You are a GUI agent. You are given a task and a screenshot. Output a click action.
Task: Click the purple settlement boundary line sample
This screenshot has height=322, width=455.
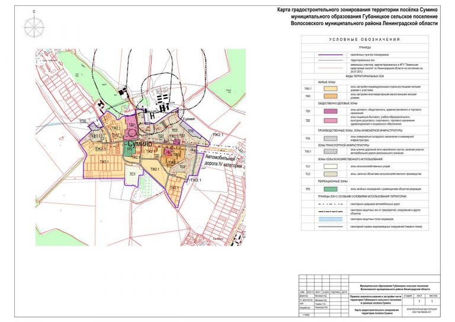(x=331, y=55)
